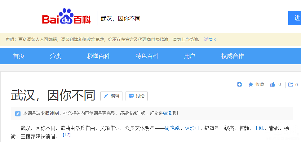Image resolution: width=301 pixels, height=142 pixels.
Task: Click the share arrow icon
Action: coord(290,84)
